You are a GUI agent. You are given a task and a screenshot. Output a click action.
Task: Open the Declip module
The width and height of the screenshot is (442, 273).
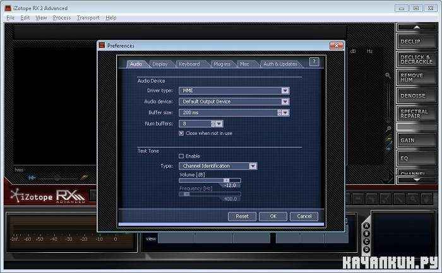416,42
